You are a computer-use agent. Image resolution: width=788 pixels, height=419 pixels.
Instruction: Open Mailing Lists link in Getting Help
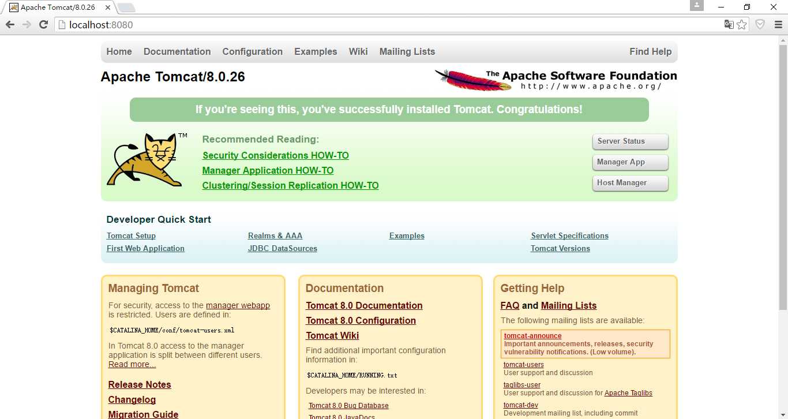click(x=569, y=305)
